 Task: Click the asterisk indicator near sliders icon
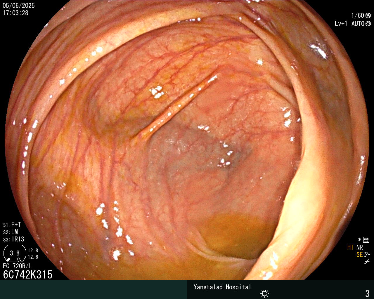(360, 240)
